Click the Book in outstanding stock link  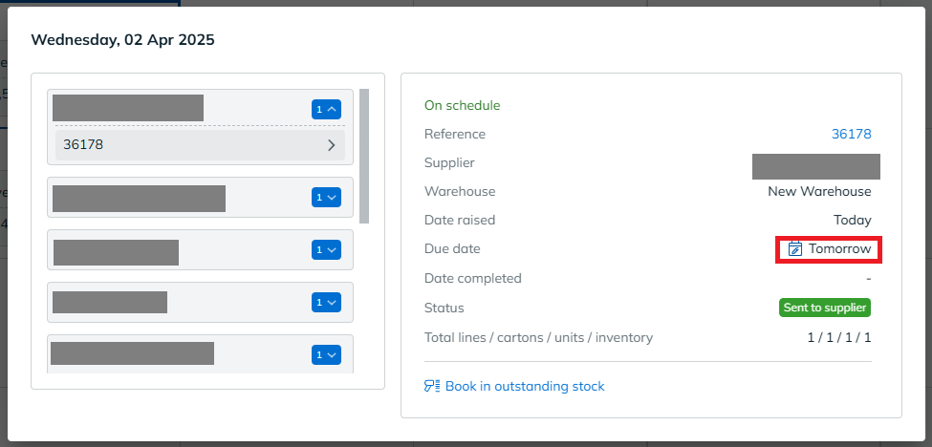(x=525, y=387)
